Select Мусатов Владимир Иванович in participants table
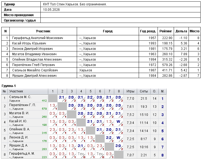 (34, 54)
